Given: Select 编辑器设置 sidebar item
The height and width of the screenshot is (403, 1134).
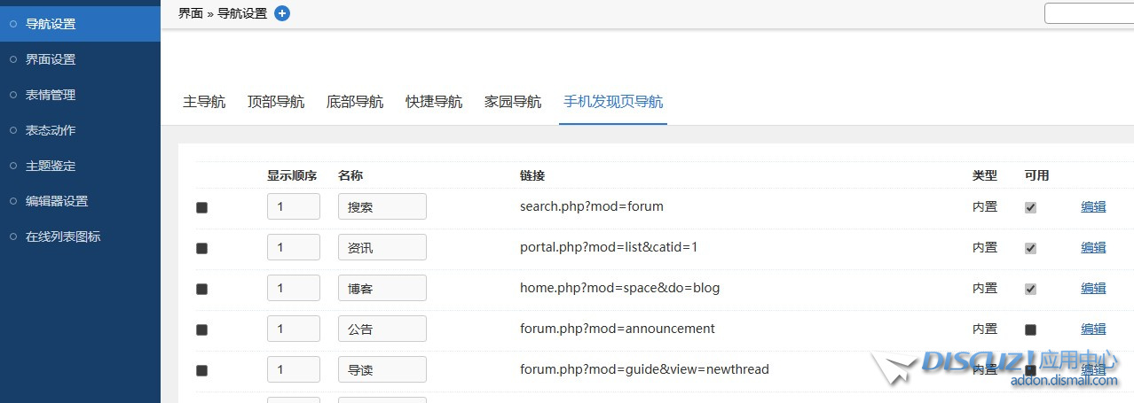Looking at the screenshot, I should coord(57,201).
